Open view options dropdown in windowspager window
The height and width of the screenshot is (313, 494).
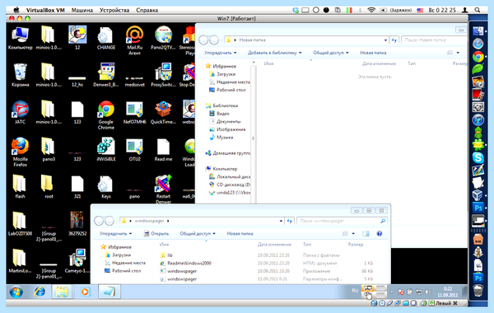(353, 234)
